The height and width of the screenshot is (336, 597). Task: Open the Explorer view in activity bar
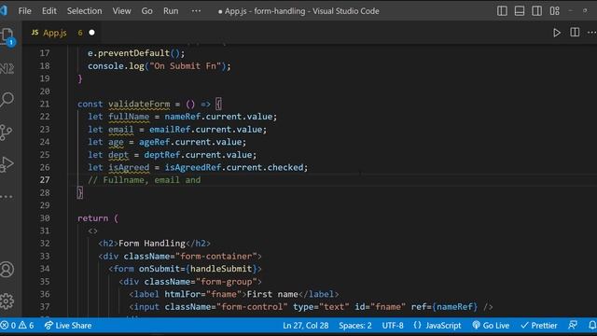tap(7, 36)
